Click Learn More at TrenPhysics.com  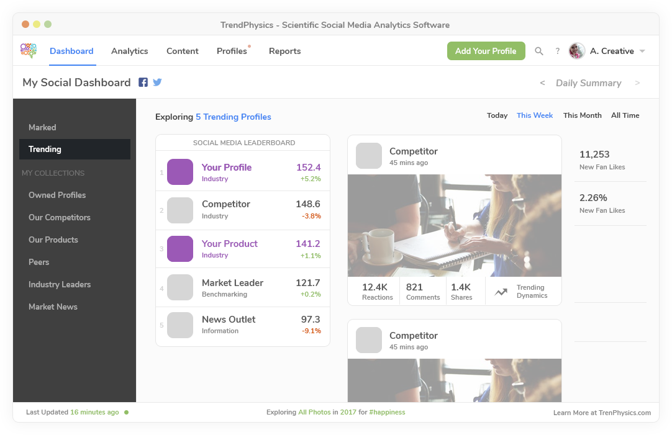click(x=602, y=413)
